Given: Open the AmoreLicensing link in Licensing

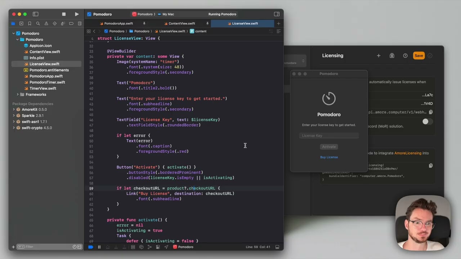Looking at the screenshot, I should click(x=408, y=153).
